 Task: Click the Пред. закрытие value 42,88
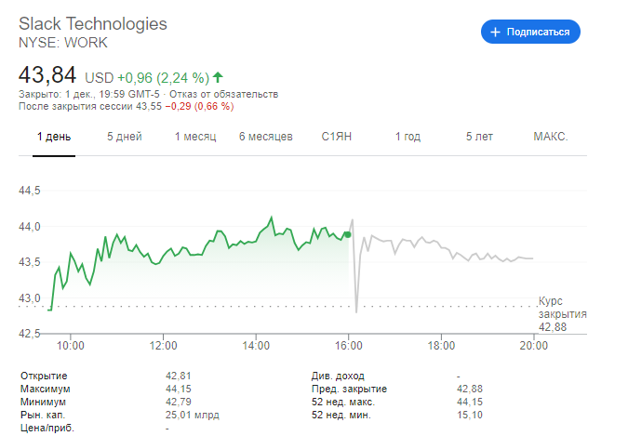click(470, 389)
